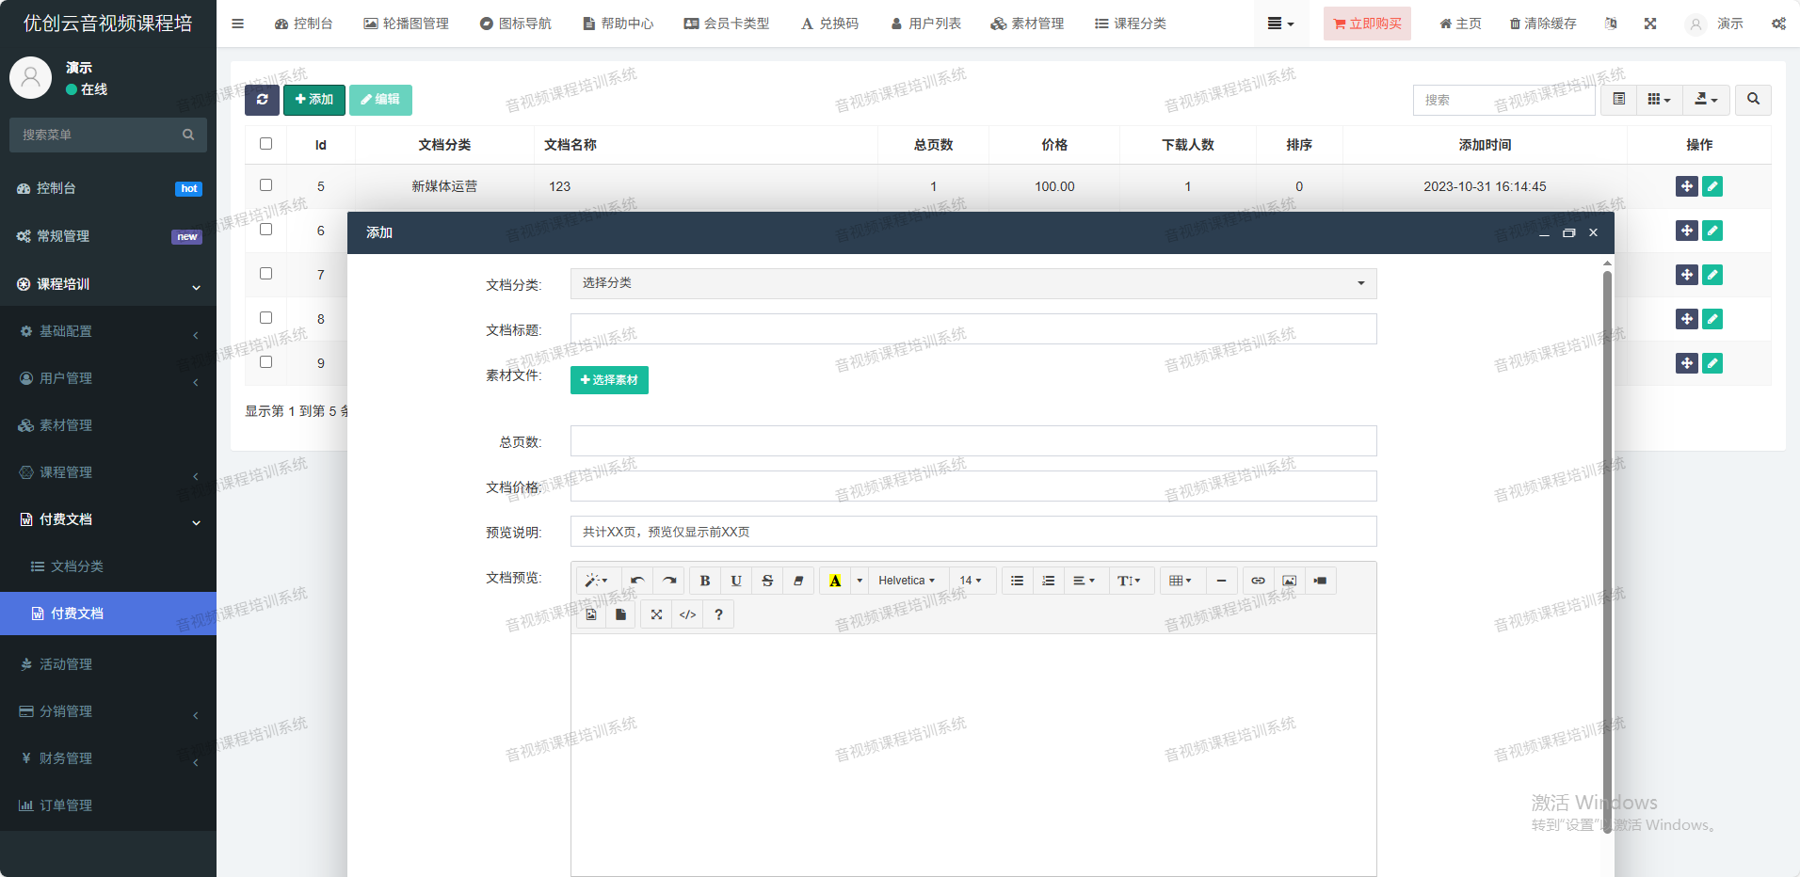Tick the select-all checkbox in table header
This screenshot has height=877, width=1800.
(x=265, y=144)
